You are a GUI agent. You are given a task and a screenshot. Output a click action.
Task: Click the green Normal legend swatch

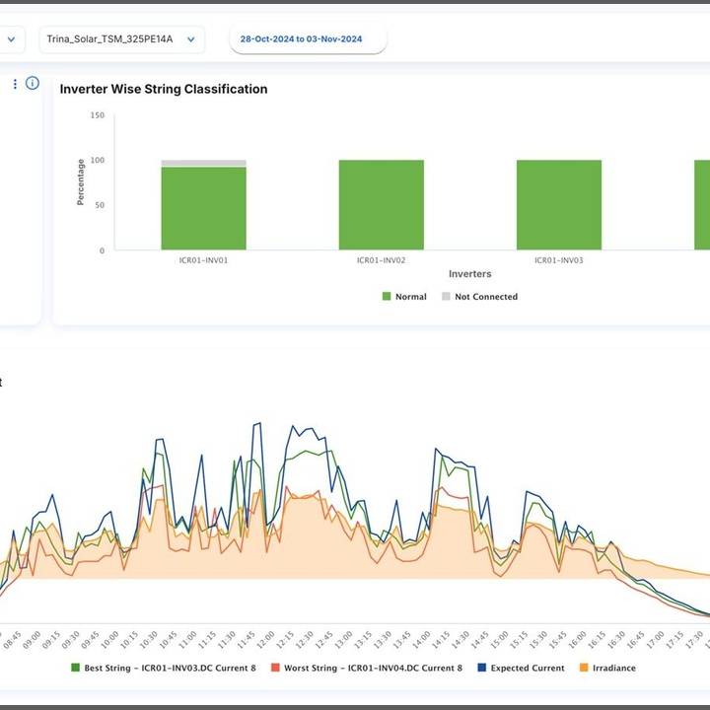[x=387, y=296]
